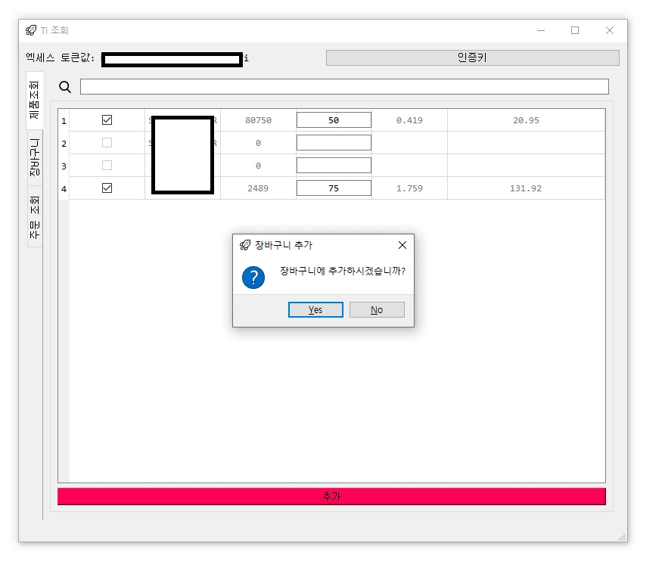
Task: Click the pink 추가 button
Action: [x=331, y=495]
